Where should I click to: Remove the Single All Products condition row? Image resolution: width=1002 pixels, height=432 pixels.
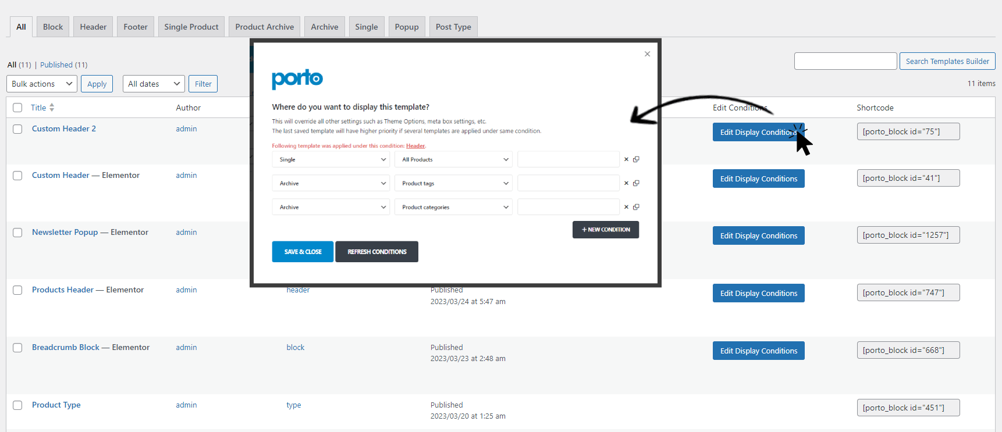626,159
